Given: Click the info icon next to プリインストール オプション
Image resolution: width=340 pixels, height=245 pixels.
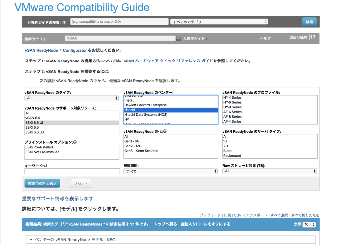Looking at the screenshot, I should 75,142.
